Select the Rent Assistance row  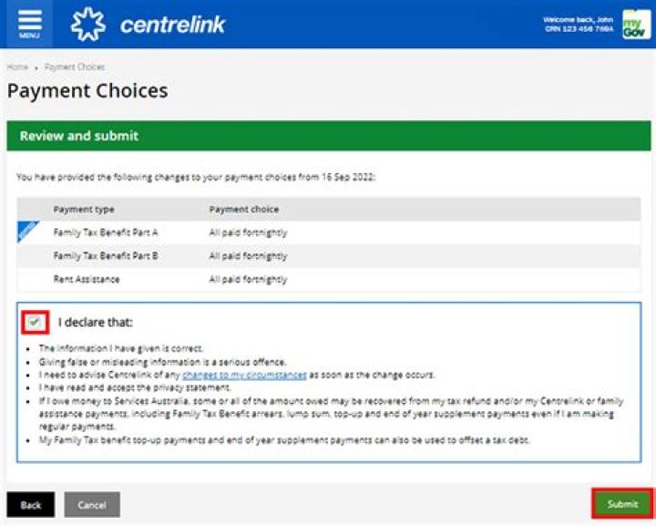87,279
